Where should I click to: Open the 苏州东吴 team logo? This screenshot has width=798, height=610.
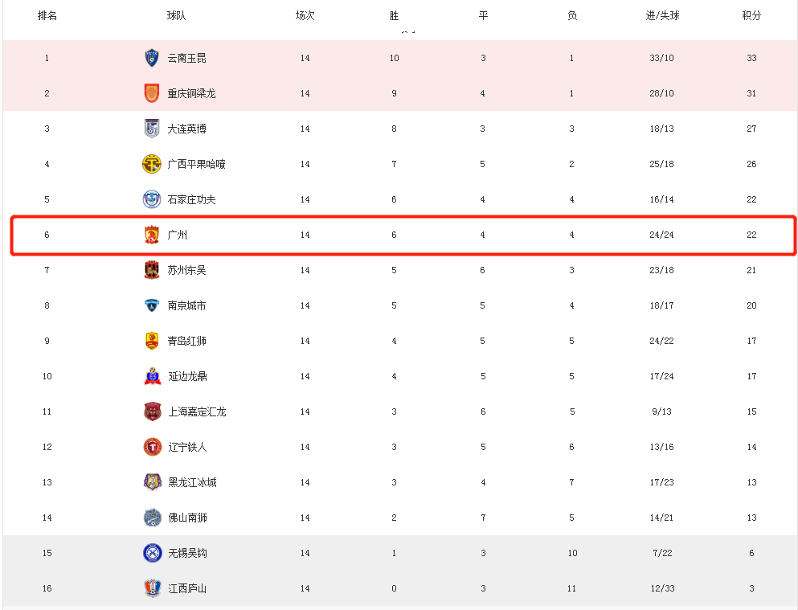(152, 270)
